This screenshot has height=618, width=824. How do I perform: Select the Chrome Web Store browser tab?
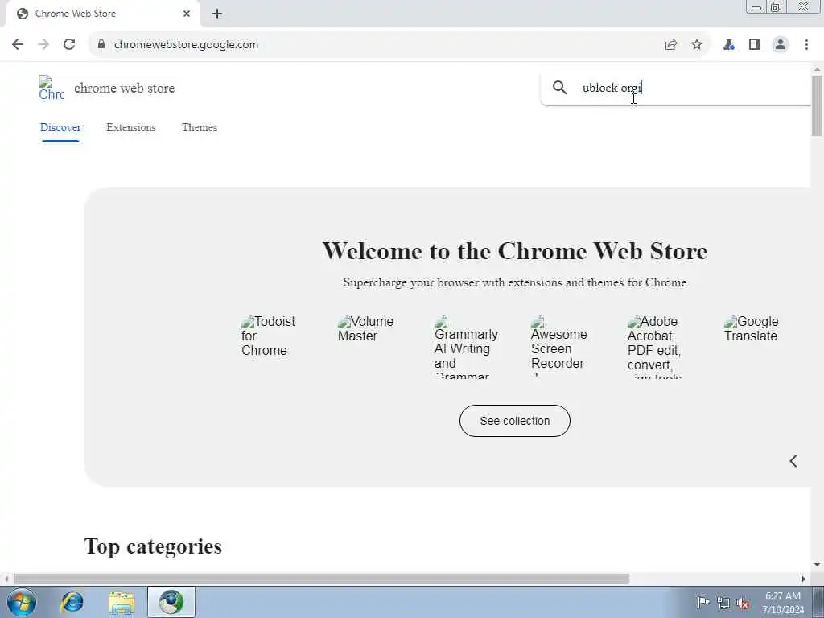[102, 14]
